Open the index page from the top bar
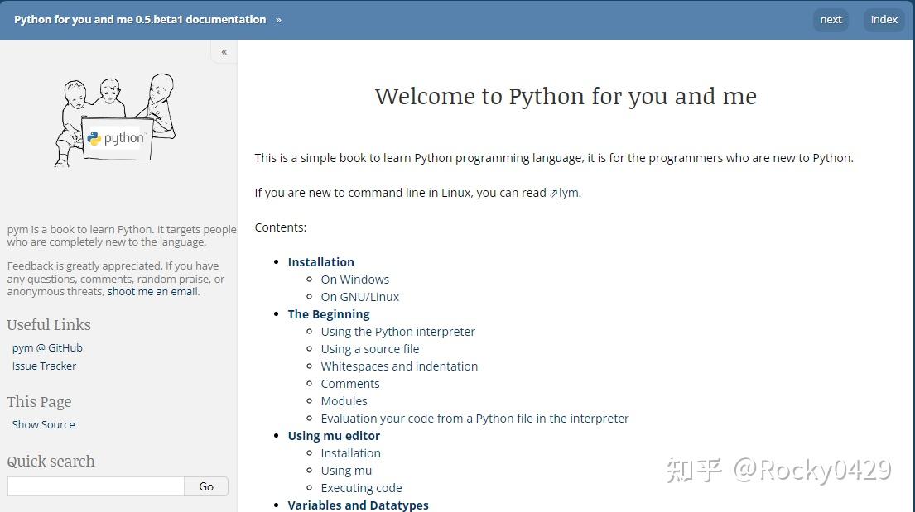Viewport: 915px width, 512px height. click(x=884, y=19)
